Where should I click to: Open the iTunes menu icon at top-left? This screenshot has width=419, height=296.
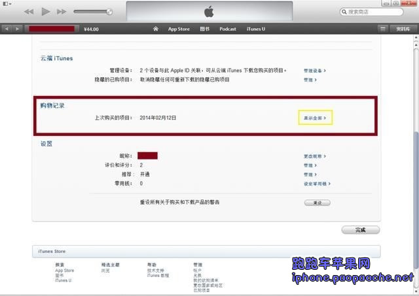click(7, 4)
